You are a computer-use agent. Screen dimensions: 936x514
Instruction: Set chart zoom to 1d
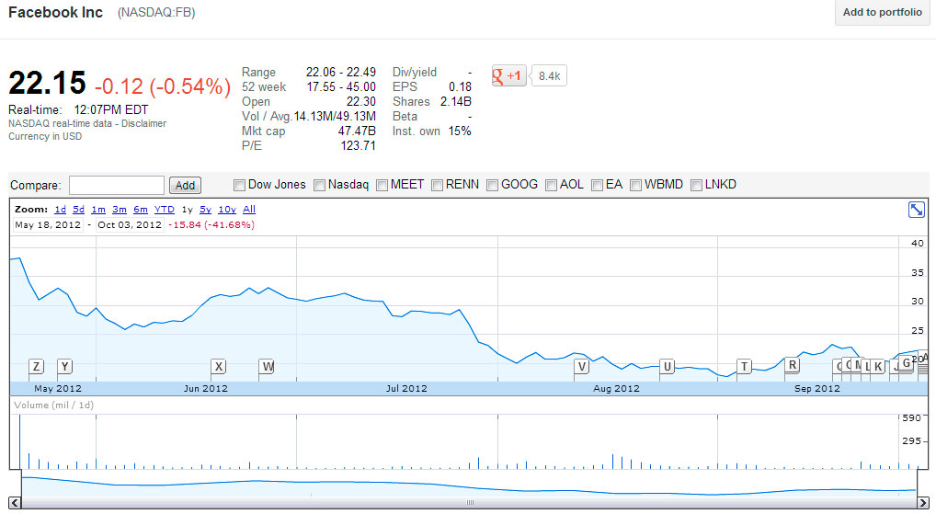pyautogui.click(x=61, y=210)
